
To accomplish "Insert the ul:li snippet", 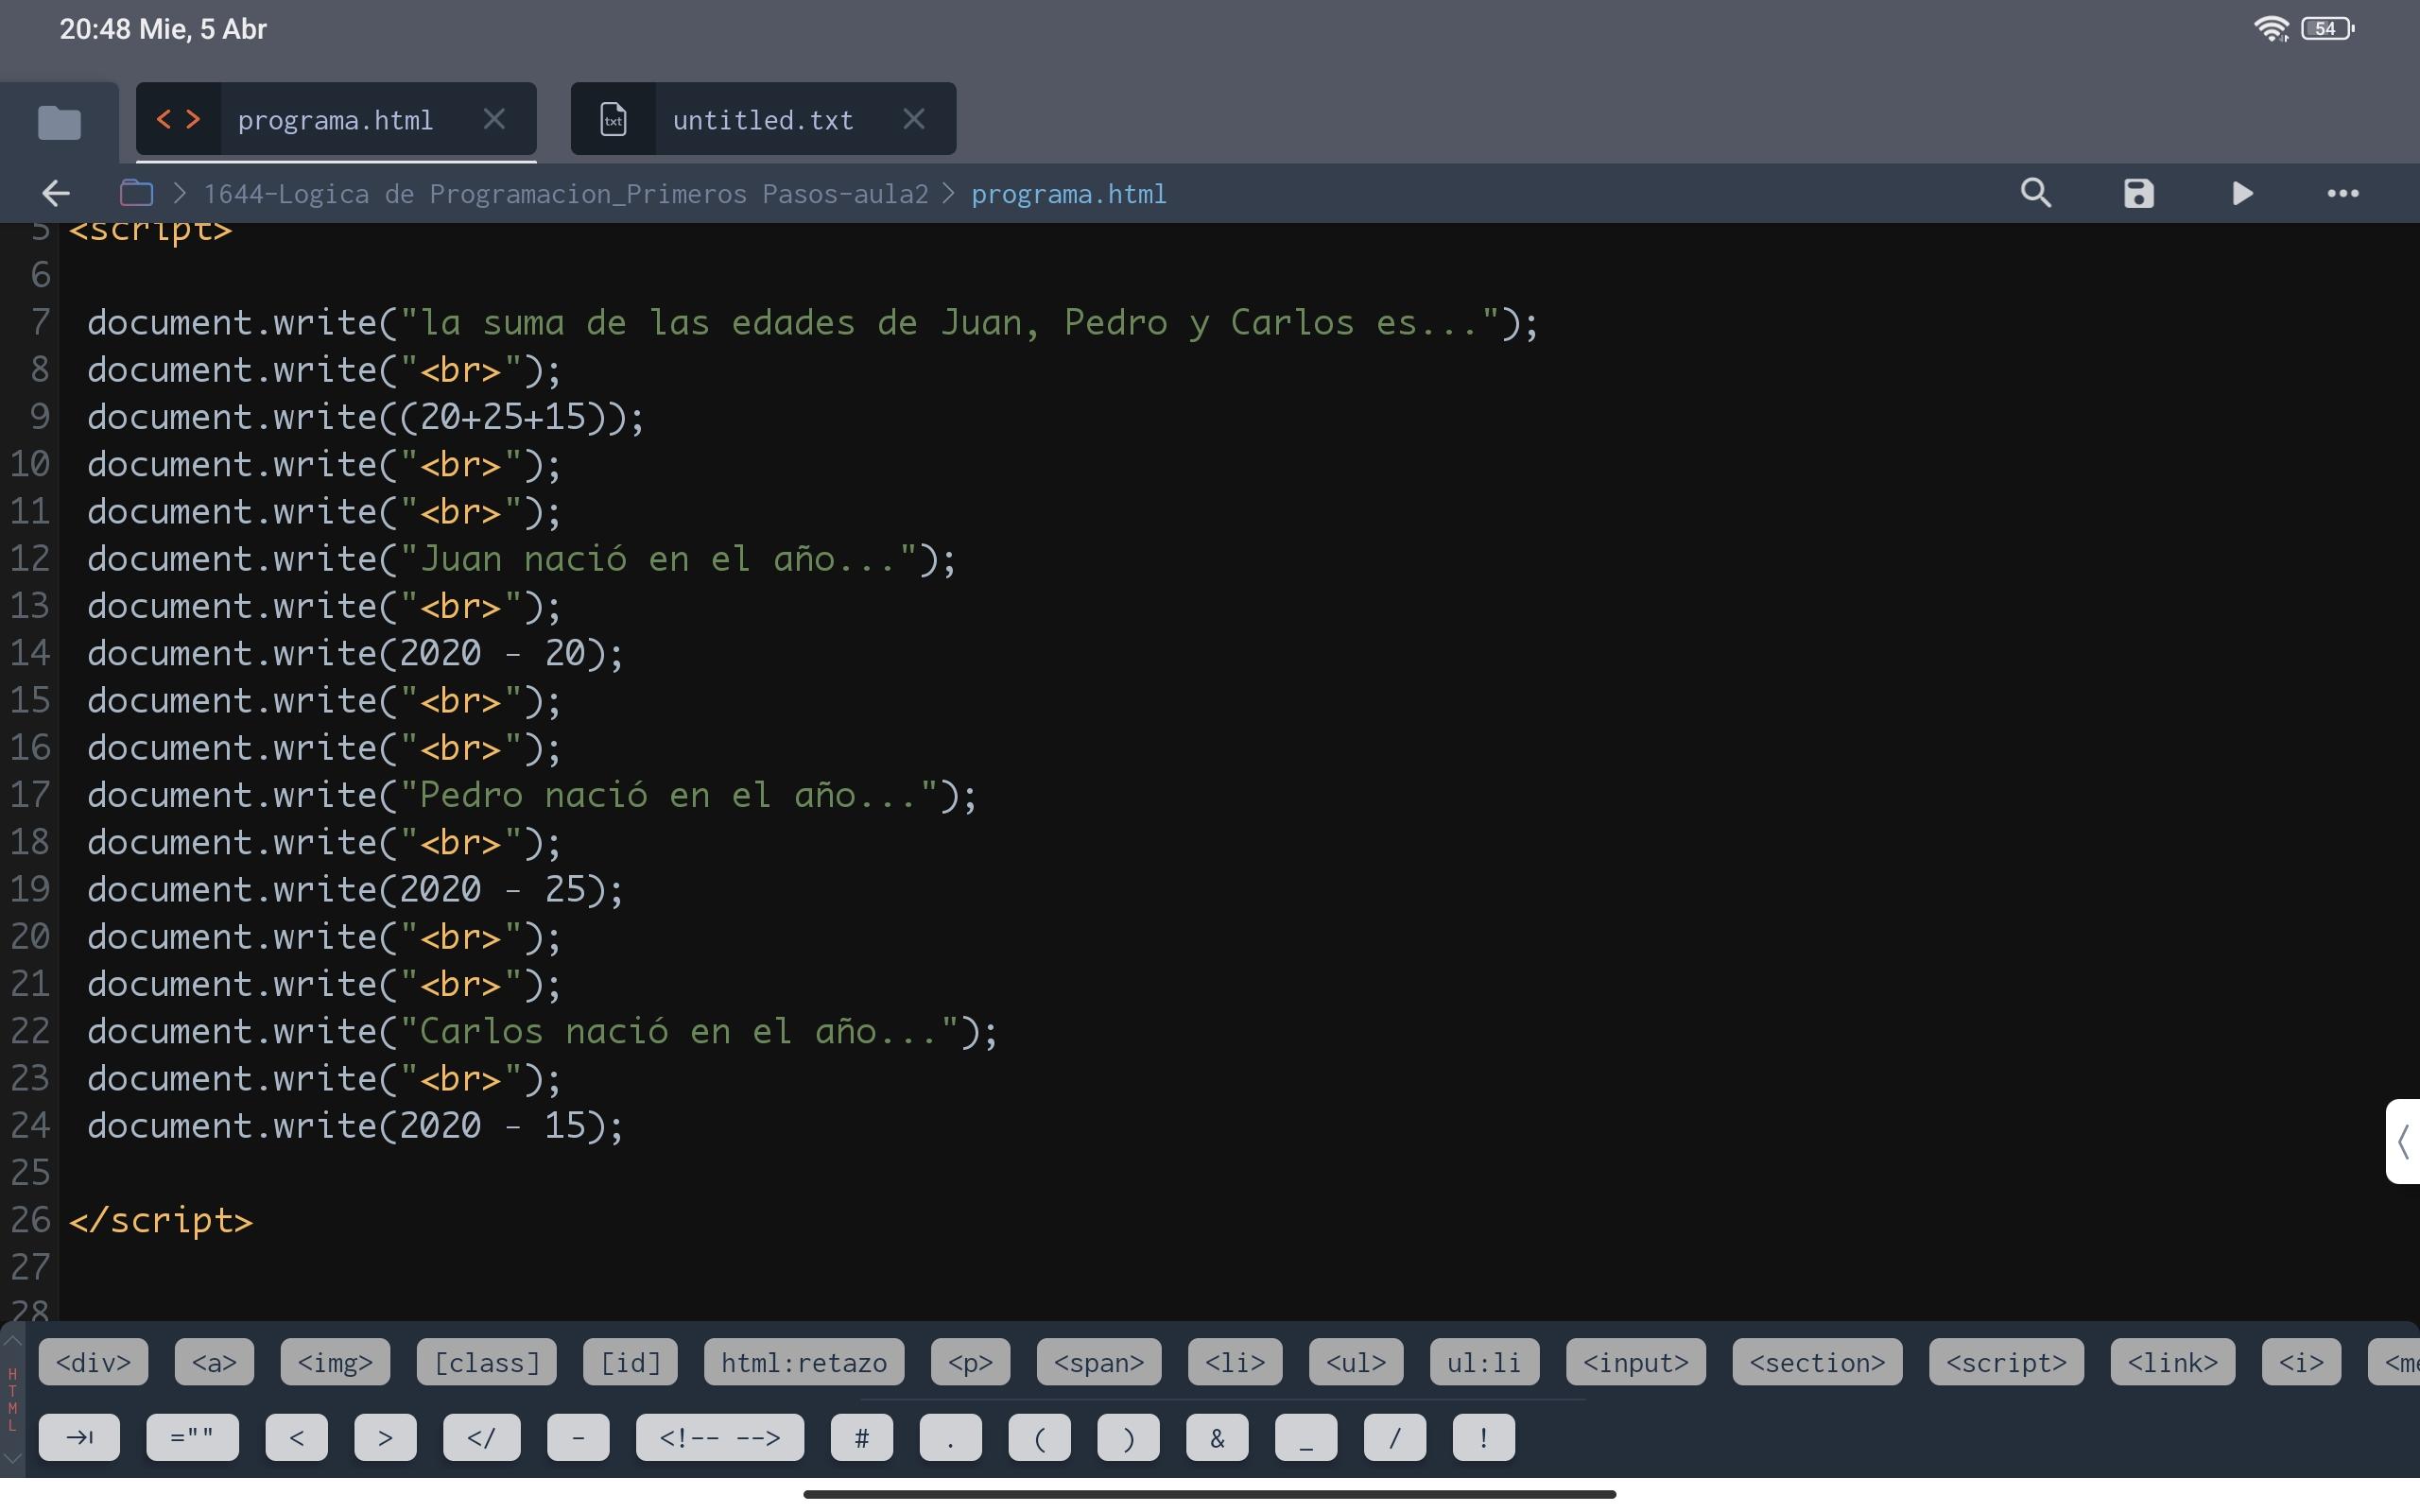I will pos(1485,1362).
